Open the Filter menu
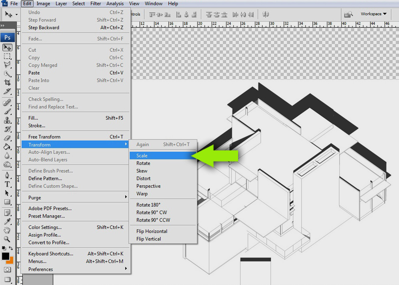Image resolution: width=399 pixels, height=285 pixels. [x=95, y=3]
